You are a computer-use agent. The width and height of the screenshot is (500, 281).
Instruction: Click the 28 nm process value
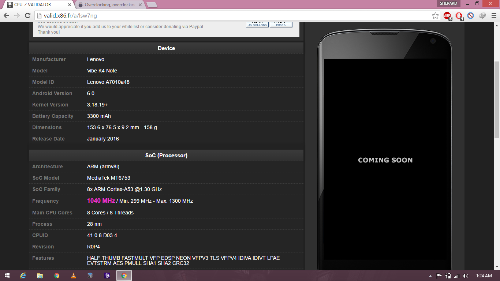click(94, 224)
